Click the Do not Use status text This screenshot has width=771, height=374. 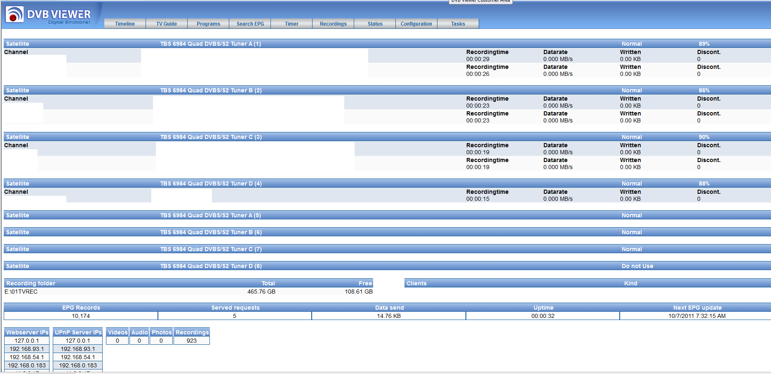(637, 266)
